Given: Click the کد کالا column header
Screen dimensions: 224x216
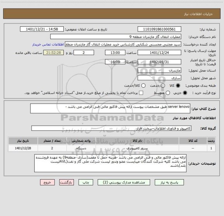Looking at the screenshot, I should click(193, 141).
